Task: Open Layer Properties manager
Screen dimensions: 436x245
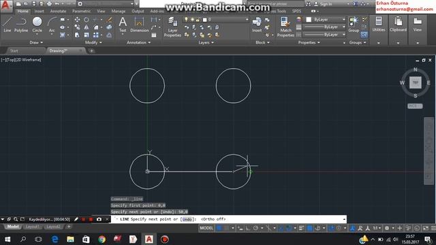Action: [172, 27]
